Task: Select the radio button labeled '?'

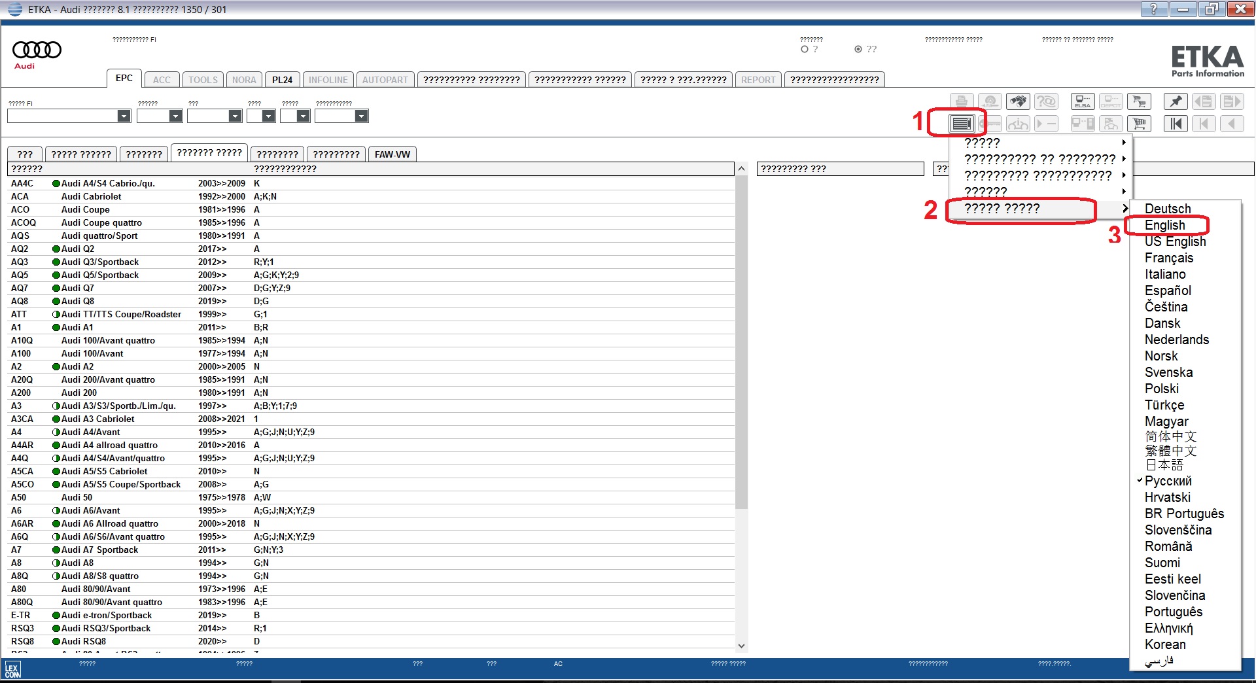Action: (805, 49)
